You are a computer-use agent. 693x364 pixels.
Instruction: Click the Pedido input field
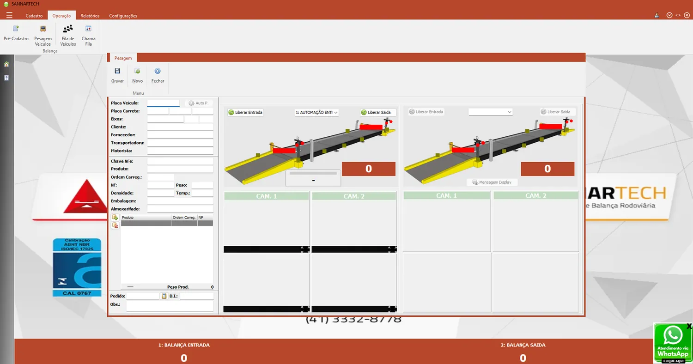143,296
